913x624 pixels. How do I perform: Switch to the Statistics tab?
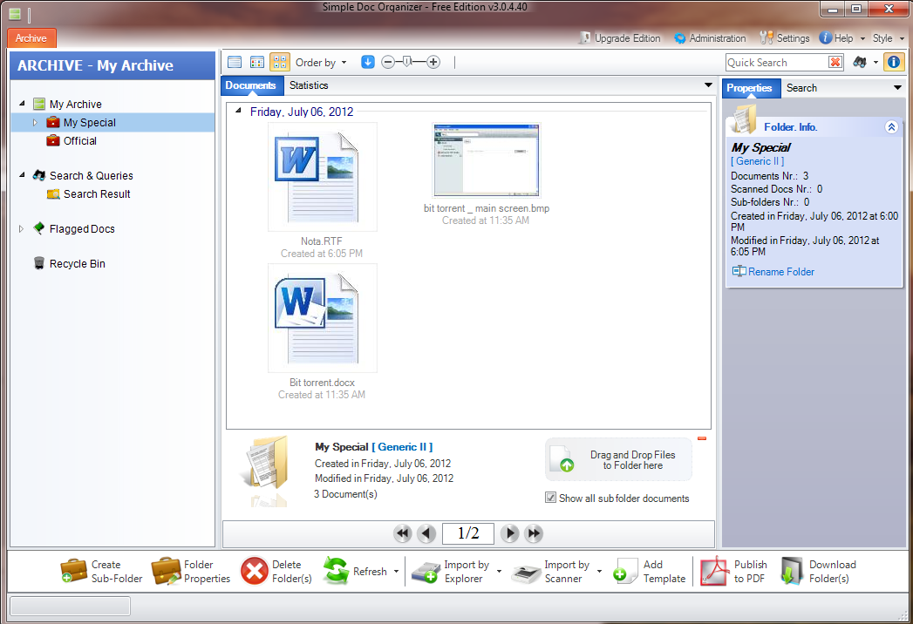[x=309, y=85]
